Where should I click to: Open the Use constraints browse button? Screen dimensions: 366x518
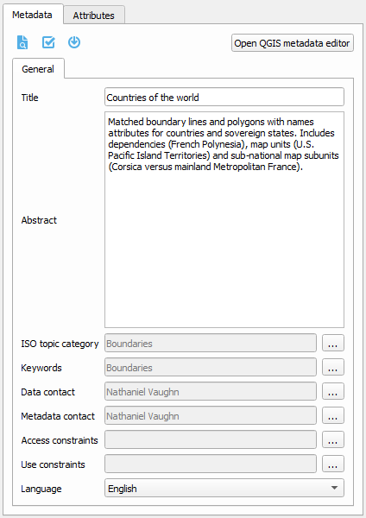tap(333, 464)
